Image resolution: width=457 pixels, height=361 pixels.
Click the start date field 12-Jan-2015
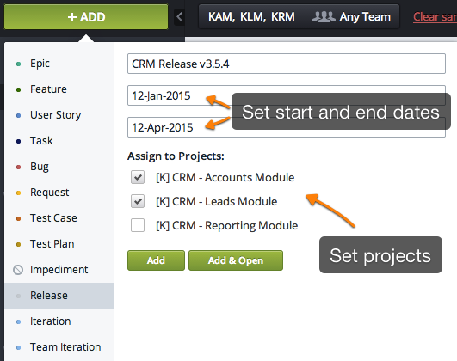coord(287,95)
